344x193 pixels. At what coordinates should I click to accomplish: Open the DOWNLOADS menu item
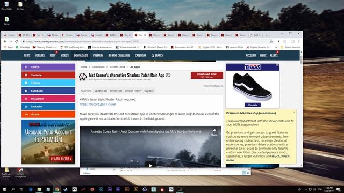pos(81,55)
